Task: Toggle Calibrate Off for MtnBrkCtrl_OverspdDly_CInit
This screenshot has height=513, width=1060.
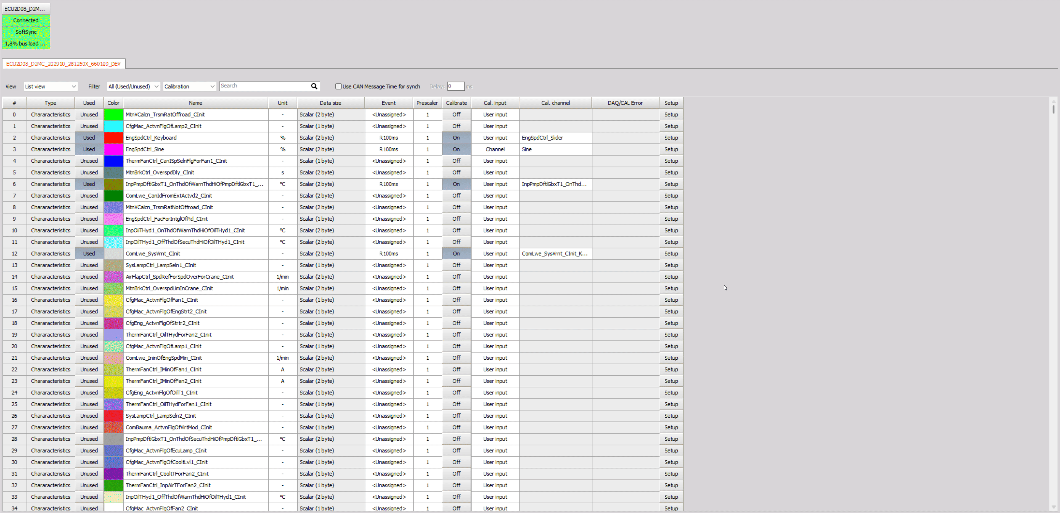Action: [456, 173]
